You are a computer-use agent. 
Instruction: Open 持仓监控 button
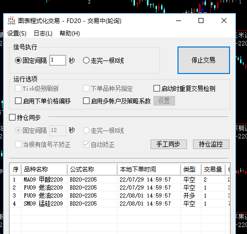tap(211, 144)
